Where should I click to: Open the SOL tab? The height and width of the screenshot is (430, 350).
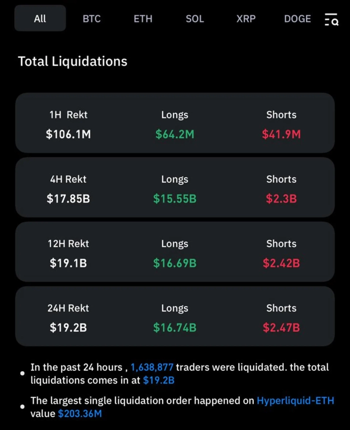click(x=195, y=19)
